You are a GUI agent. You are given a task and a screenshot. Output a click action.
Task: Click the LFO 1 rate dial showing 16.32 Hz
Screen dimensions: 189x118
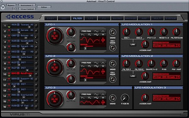point(54,36)
